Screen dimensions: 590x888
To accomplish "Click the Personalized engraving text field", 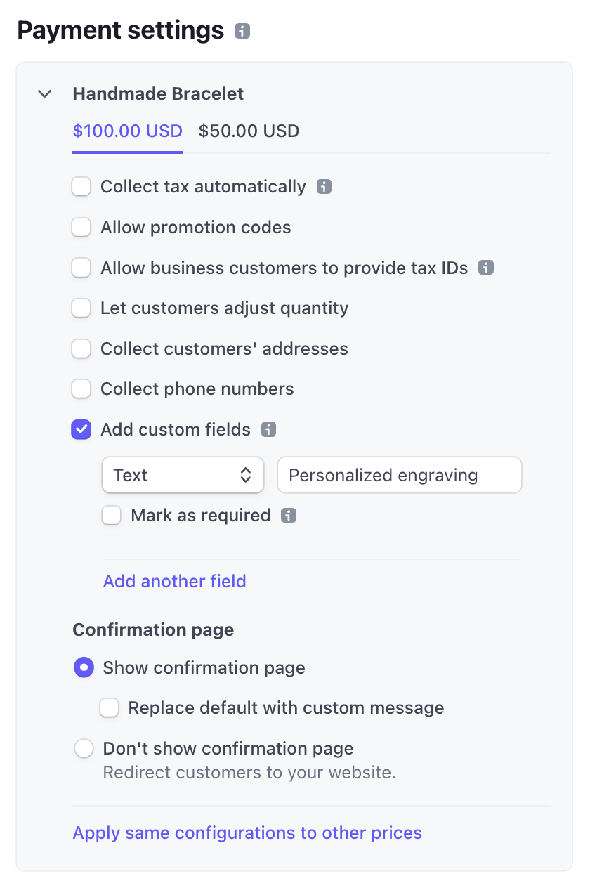I will click(400, 476).
